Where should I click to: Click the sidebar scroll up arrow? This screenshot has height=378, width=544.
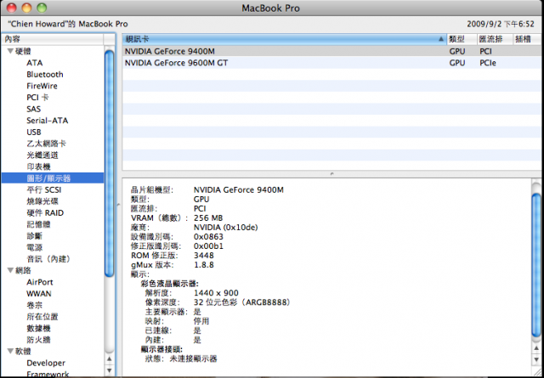(110, 359)
